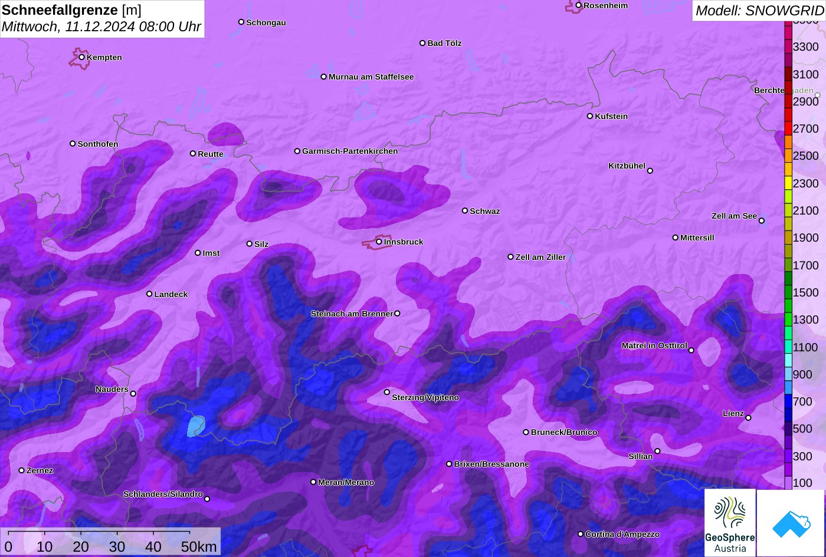Select the Innsbruck city marker
Image resolution: width=826 pixels, height=557 pixels.
pyautogui.click(x=379, y=242)
